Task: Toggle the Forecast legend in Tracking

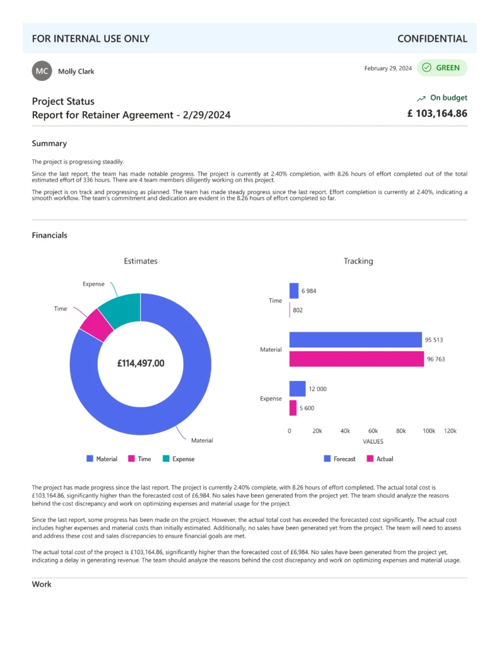Action: pyautogui.click(x=339, y=459)
